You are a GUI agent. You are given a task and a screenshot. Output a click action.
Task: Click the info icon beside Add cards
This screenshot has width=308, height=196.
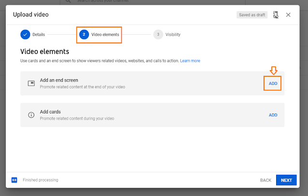(31, 115)
